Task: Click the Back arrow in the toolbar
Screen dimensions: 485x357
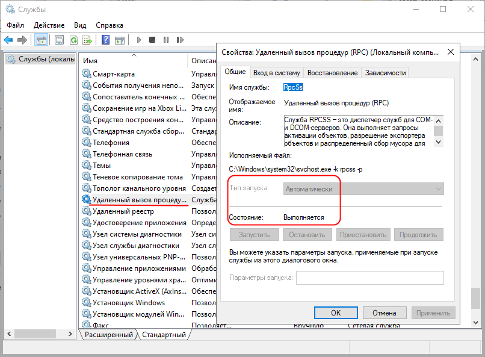Action: 8,40
